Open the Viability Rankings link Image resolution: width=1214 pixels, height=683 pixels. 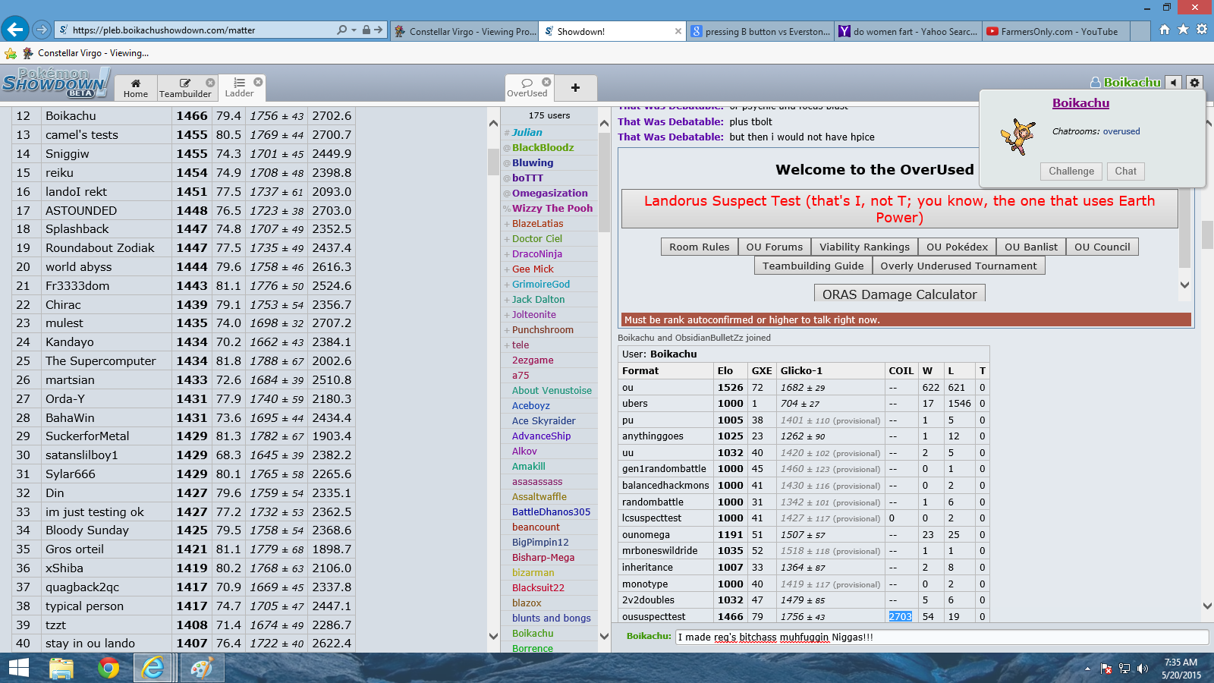click(x=864, y=247)
